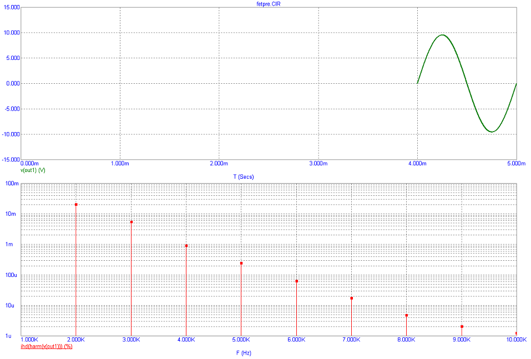This screenshot has height=359, width=531.
Task: Click the 2.000K frequency axis label
Action: point(76,340)
